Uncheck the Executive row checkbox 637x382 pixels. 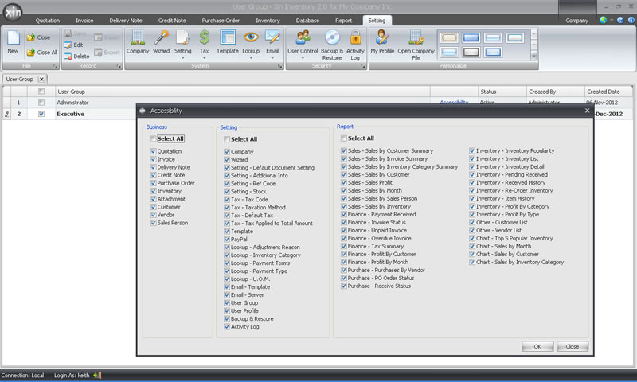point(41,114)
